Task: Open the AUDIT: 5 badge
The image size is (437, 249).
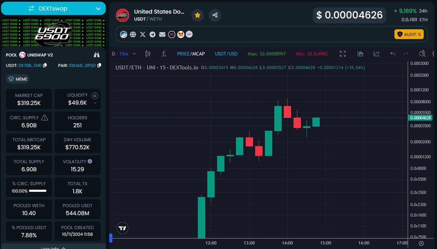Action: (409, 34)
